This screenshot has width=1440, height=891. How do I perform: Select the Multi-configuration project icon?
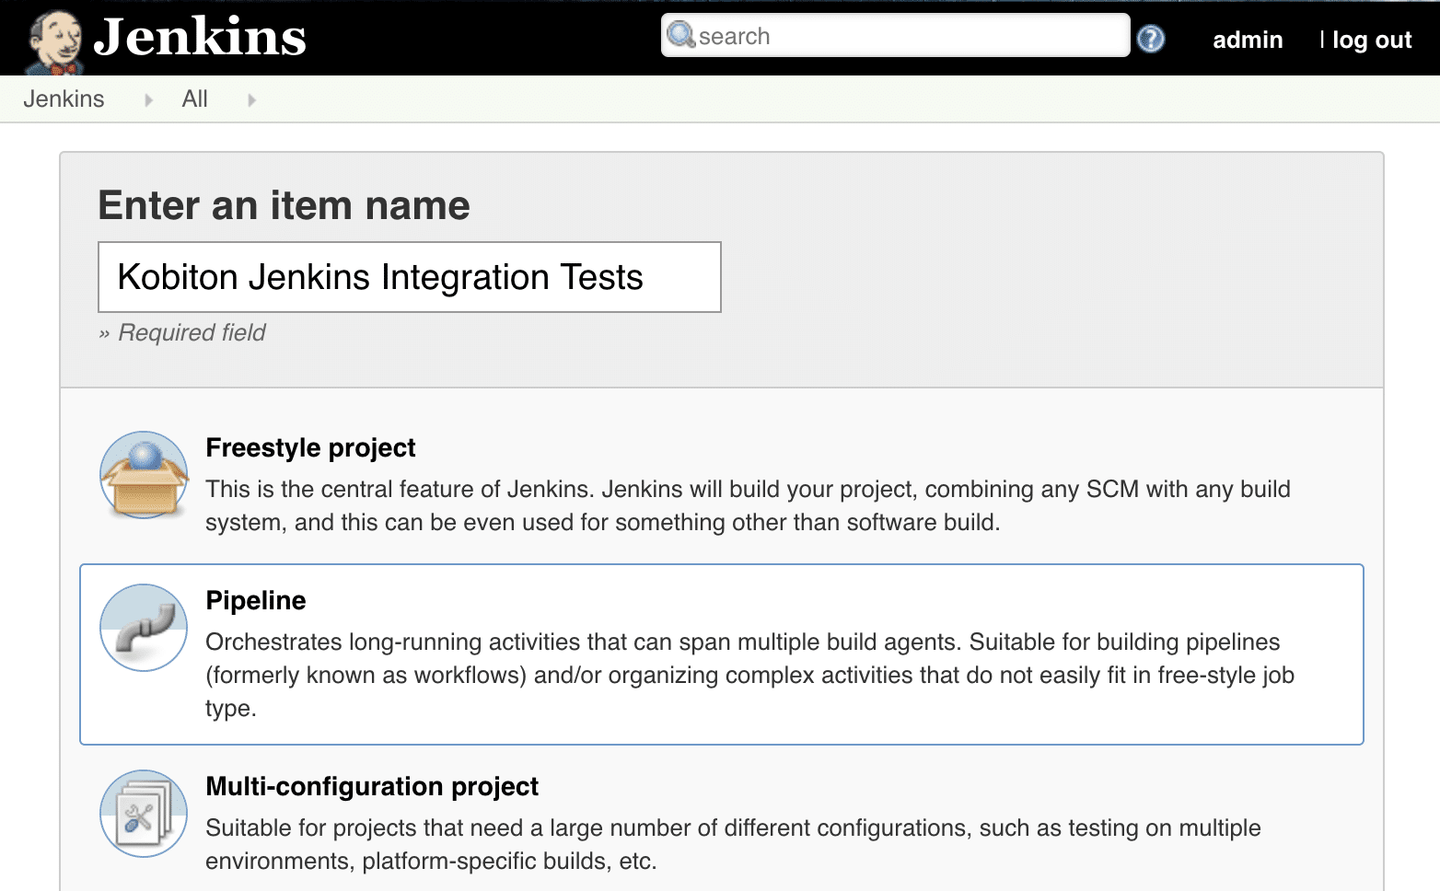(x=144, y=814)
